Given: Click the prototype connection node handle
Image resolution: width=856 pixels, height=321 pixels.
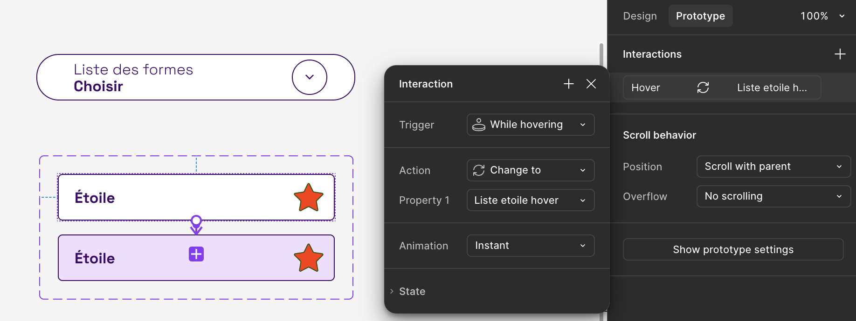Looking at the screenshot, I should point(196,221).
